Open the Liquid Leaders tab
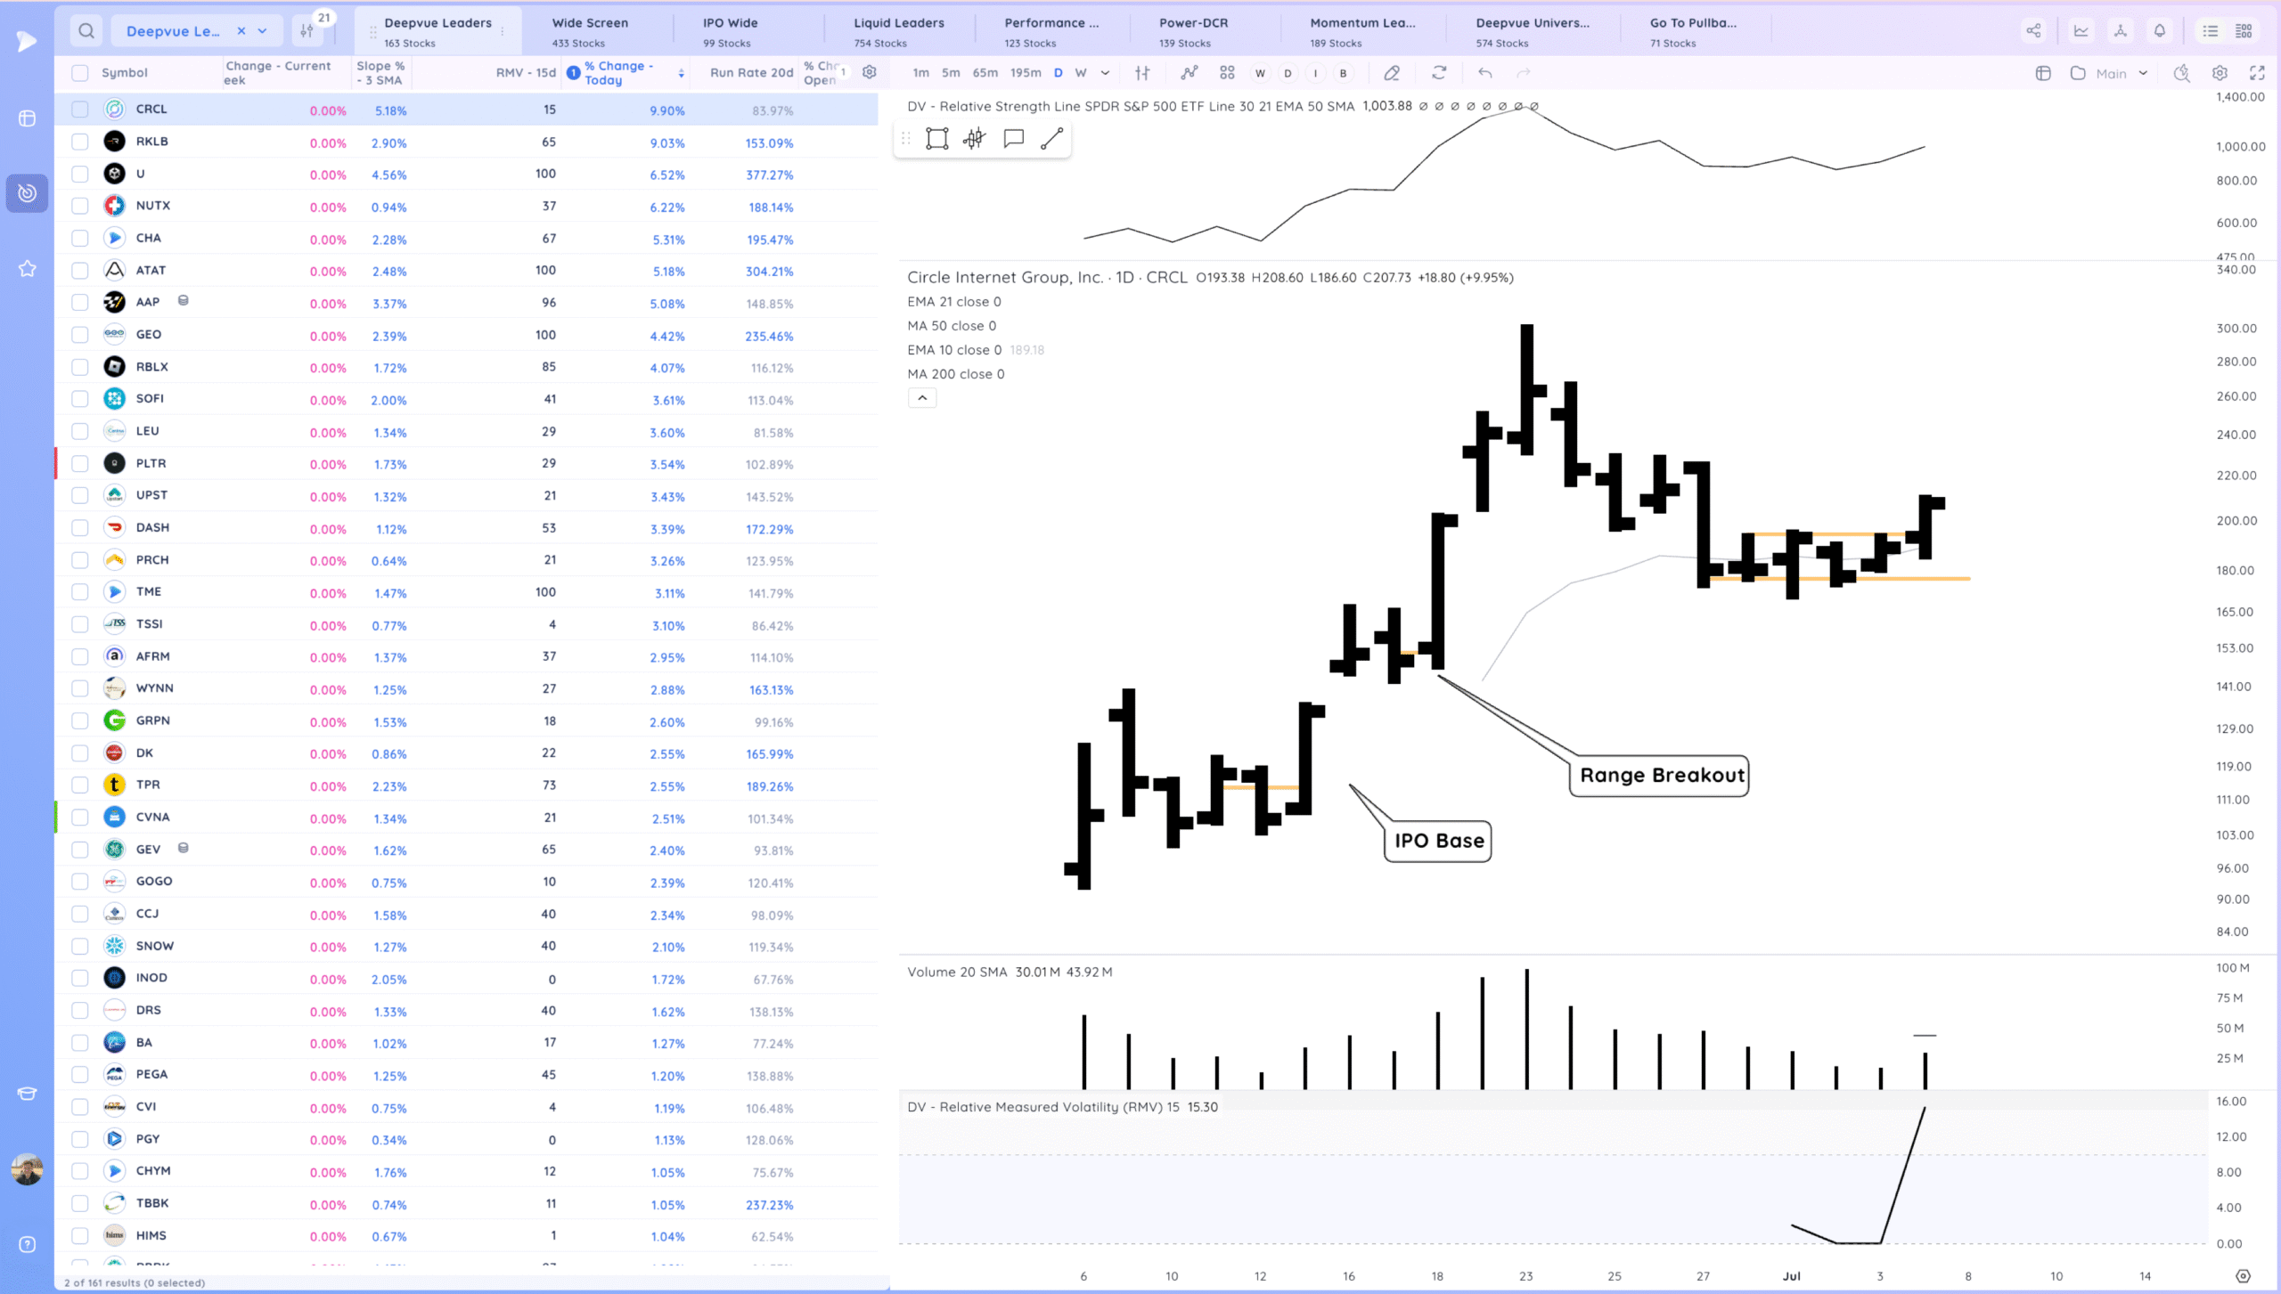The width and height of the screenshot is (2281, 1294). pyautogui.click(x=898, y=31)
